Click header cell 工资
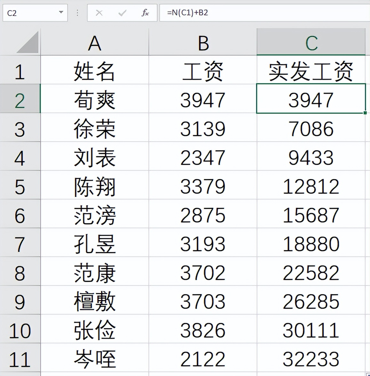 (x=203, y=70)
